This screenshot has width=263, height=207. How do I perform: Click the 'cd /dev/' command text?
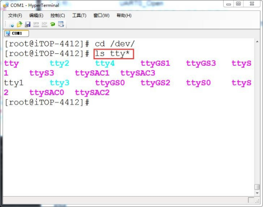click(115, 44)
